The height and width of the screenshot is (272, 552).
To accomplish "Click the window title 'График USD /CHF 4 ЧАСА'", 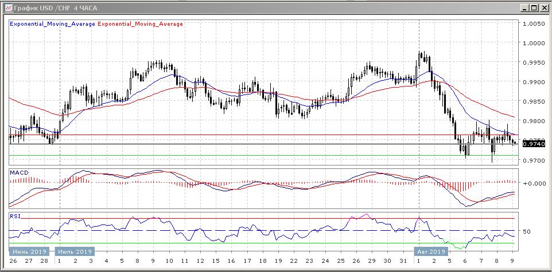I will coord(50,7).
